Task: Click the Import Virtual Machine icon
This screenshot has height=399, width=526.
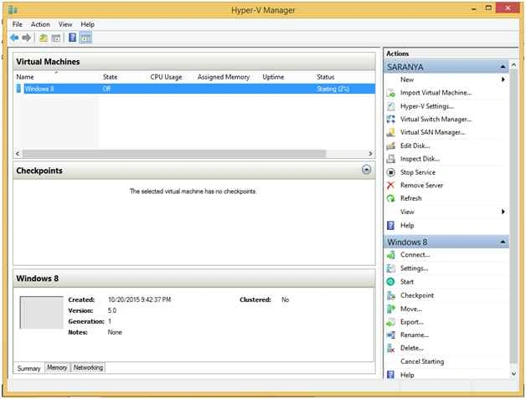Action: click(391, 93)
